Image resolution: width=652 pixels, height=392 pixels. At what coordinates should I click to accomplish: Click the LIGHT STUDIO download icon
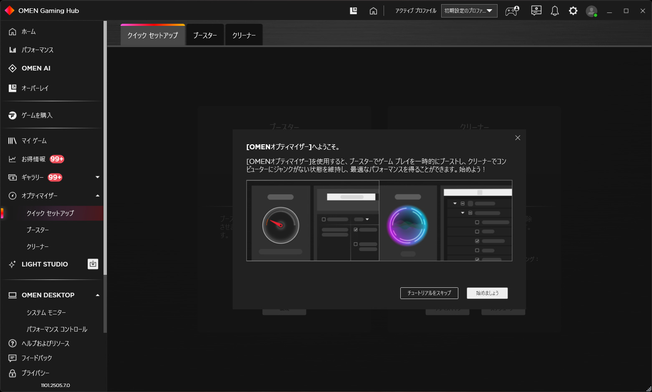(93, 264)
